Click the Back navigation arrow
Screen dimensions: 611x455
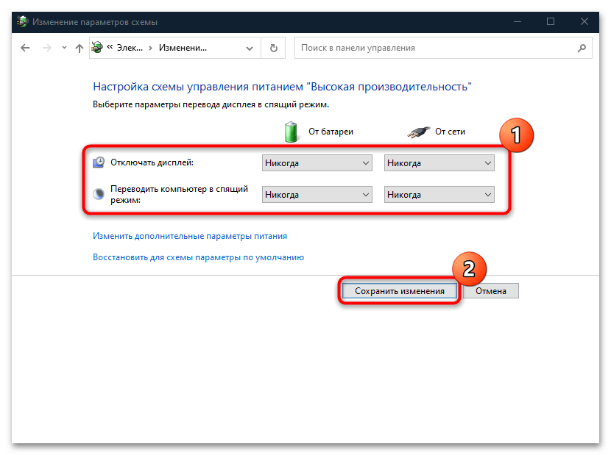pyautogui.click(x=26, y=49)
